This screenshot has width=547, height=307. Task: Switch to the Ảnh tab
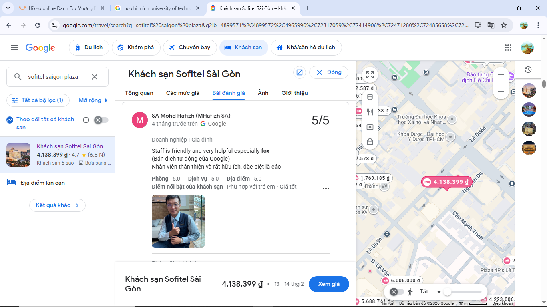pos(263,93)
